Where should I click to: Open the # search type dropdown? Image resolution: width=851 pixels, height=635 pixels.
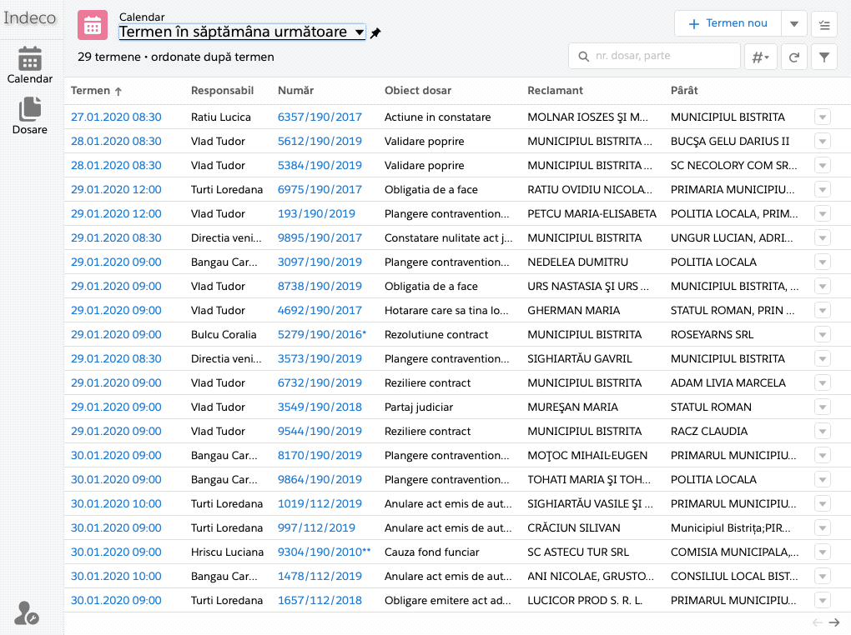760,57
